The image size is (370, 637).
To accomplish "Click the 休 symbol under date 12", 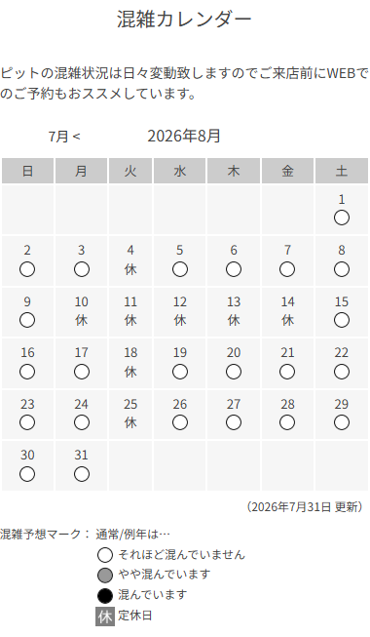I will pos(180,321).
